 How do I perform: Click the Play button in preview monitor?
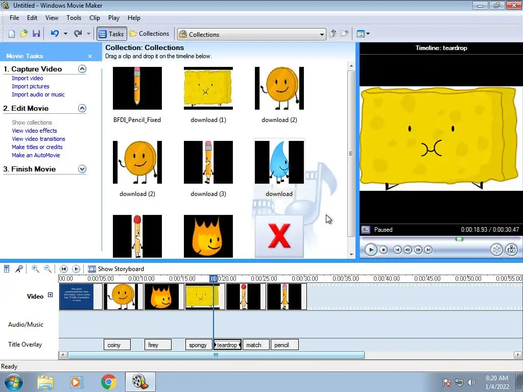point(371,250)
